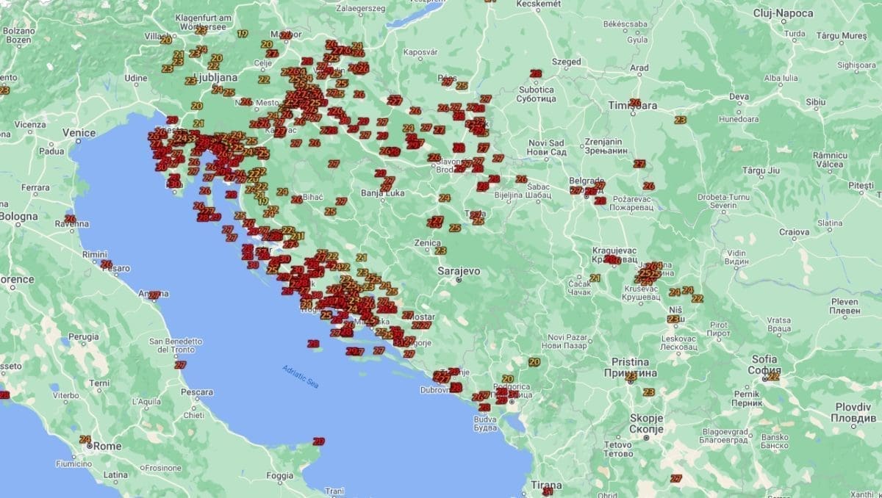The image size is (882, 498).
Task: Select the 22 marker at Sofia
Action: 772,376
